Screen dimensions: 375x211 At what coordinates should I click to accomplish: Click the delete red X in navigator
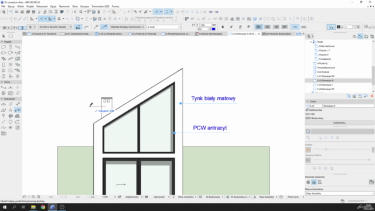[372, 96]
